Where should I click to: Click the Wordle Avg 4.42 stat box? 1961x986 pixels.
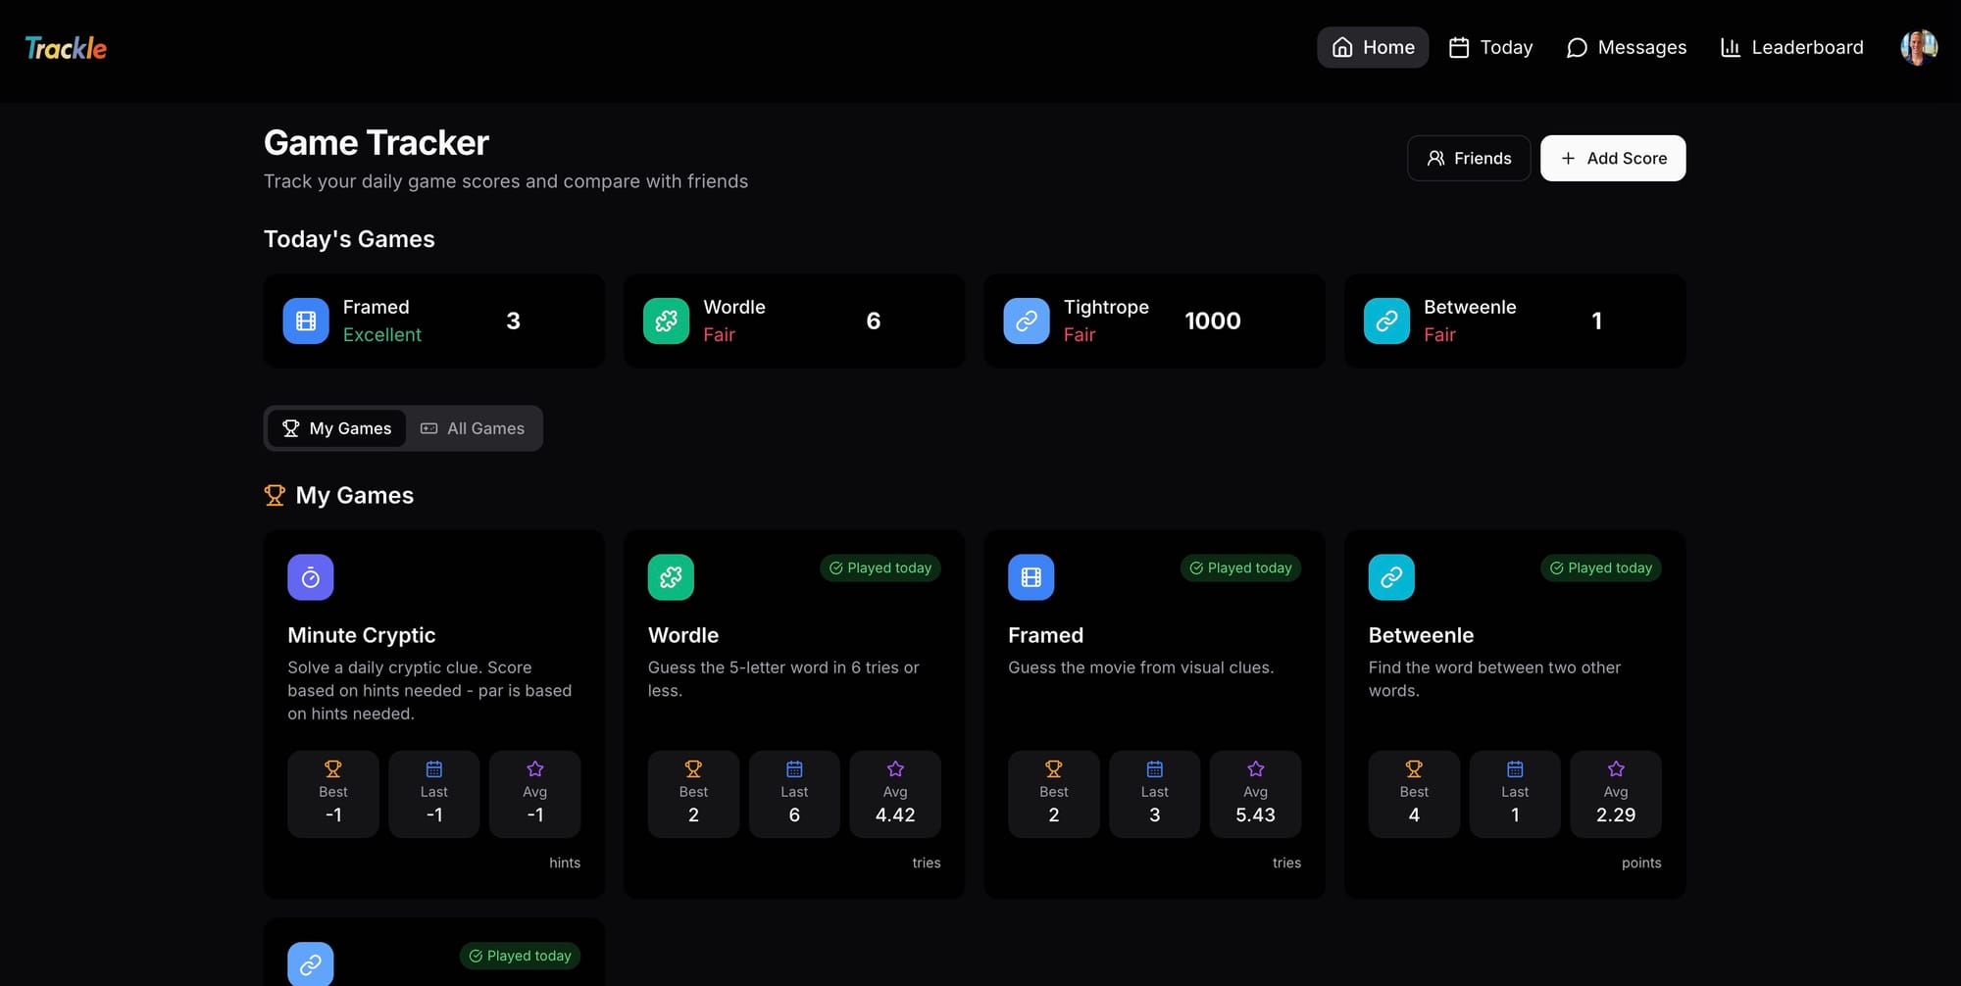click(x=894, y=794)
